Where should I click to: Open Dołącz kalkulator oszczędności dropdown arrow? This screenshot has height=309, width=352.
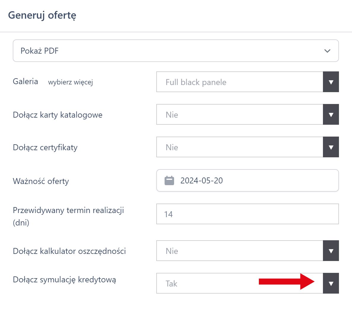[331, 251]
